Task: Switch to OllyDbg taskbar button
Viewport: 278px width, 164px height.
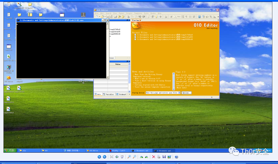Action: pyautogui.click(x=119, y=151)
